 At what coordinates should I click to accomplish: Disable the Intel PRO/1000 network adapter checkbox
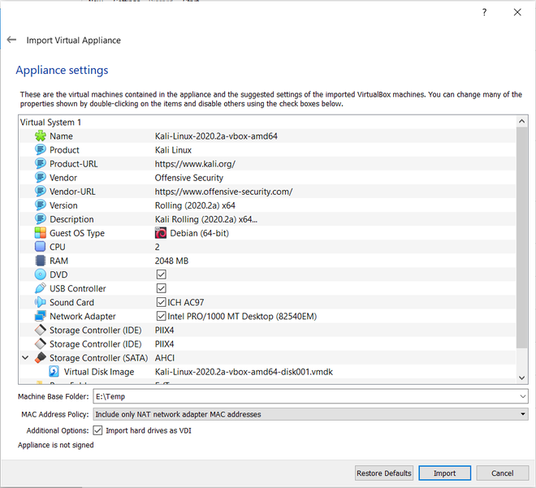point(162,316)
